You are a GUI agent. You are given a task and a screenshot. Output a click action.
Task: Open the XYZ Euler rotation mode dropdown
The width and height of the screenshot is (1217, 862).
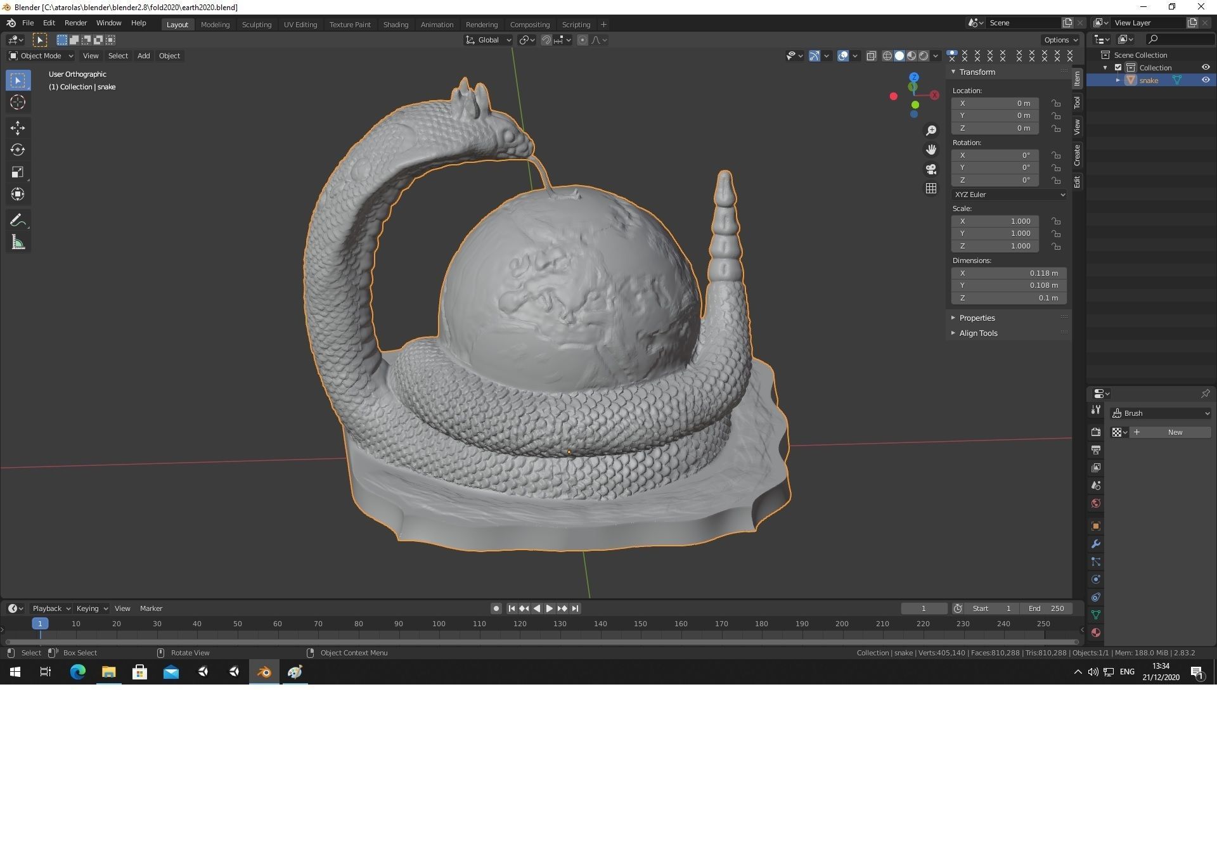tap(1009, 195)
